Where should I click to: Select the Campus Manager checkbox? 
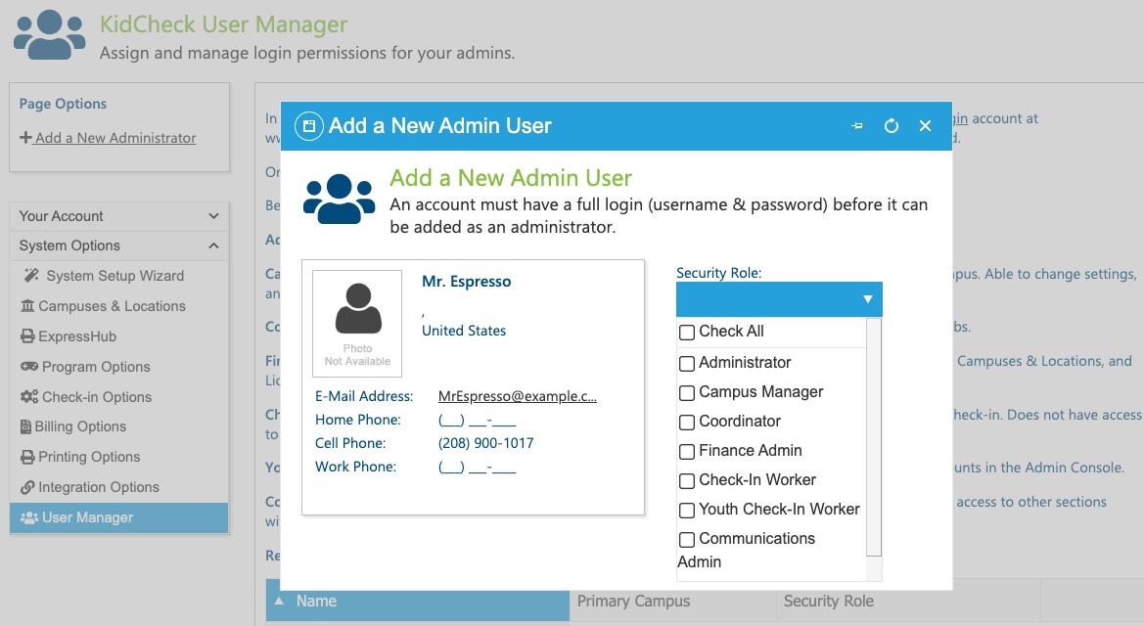tap(687, 393)
